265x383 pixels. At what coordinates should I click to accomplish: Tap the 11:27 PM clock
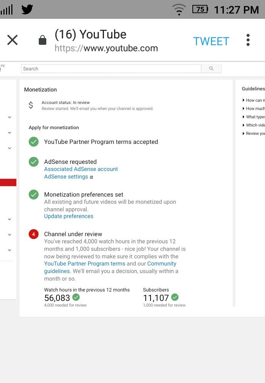tap(236, 10)
